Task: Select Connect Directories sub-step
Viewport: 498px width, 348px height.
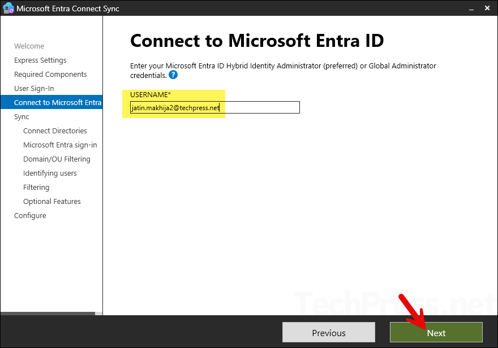Action: [55, 131]
